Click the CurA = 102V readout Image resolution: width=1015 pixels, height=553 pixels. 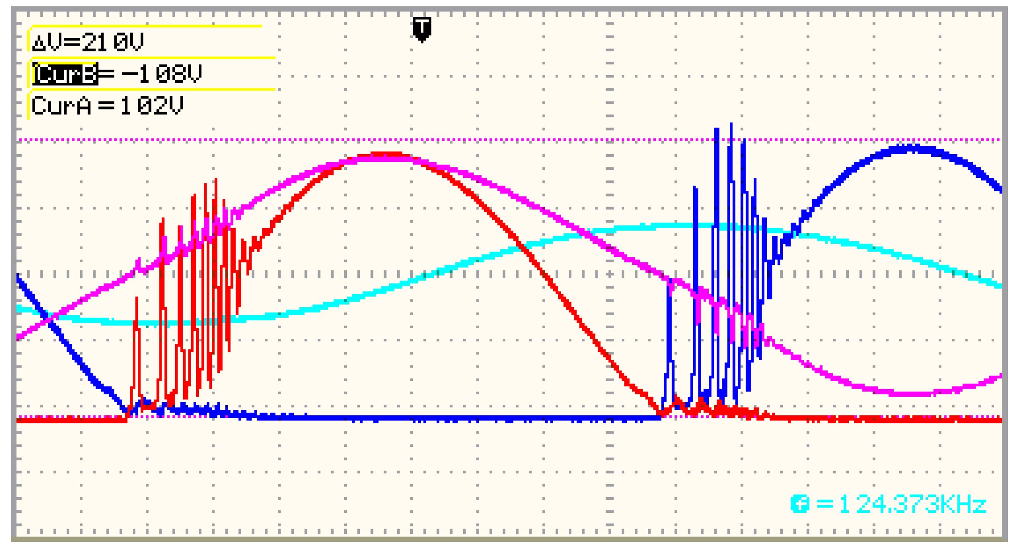(x=107, y=106)
